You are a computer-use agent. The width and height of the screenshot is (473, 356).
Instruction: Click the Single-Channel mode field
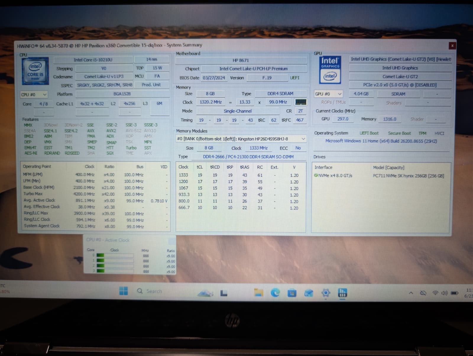238,111
